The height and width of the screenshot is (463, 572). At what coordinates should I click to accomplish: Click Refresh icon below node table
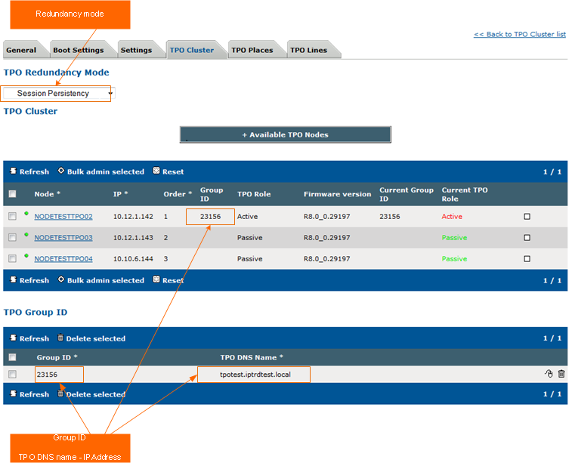tap(13, 279)
